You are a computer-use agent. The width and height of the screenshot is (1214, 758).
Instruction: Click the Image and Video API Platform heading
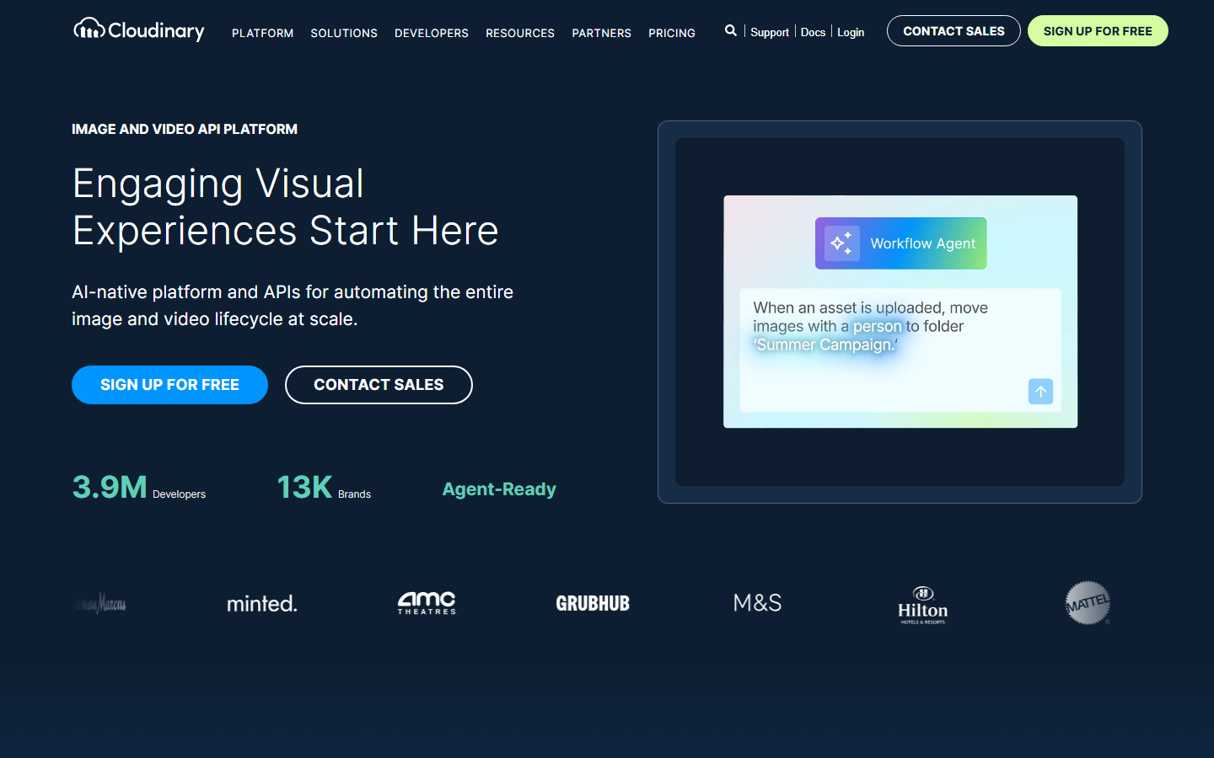[x=185, y=129]
